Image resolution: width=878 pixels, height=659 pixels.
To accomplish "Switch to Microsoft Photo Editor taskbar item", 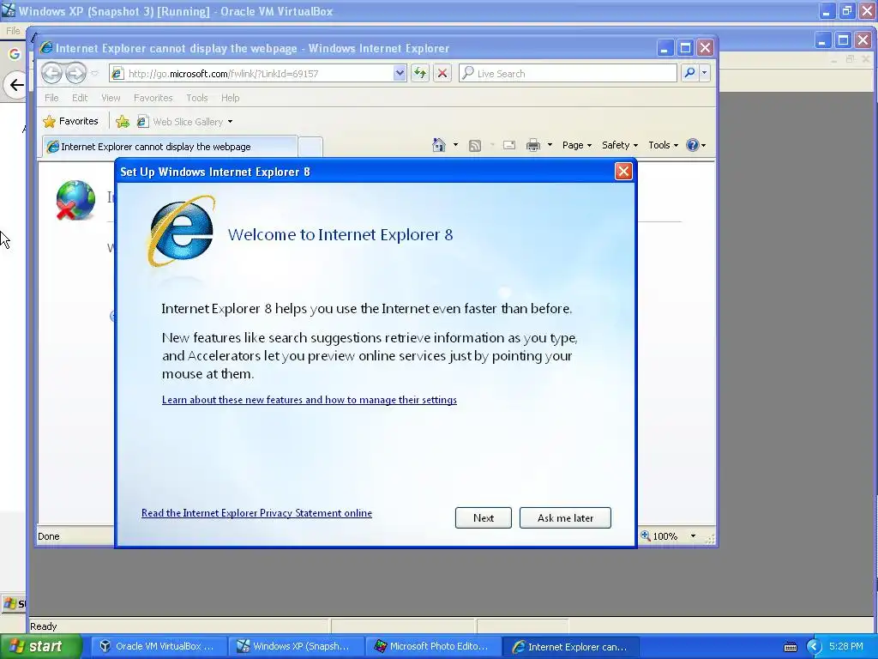I will pyautogui.click(x=433, y=646).
